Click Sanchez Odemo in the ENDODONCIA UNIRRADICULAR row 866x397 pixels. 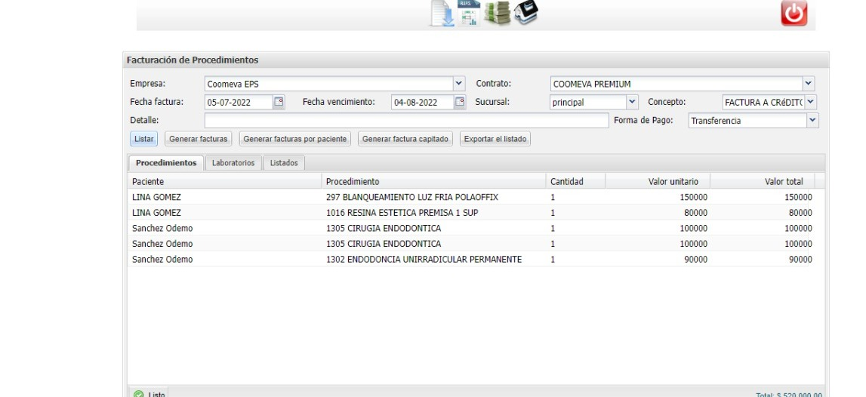click(x=162, y=259)
